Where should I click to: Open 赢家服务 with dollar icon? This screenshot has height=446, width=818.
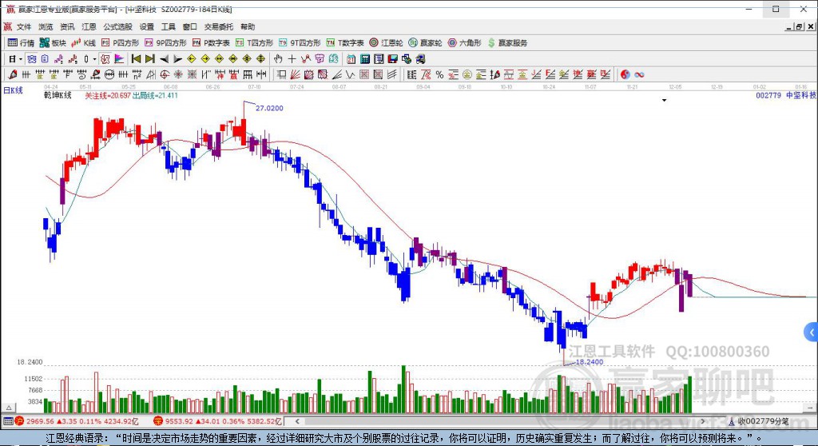pos(507,43)
